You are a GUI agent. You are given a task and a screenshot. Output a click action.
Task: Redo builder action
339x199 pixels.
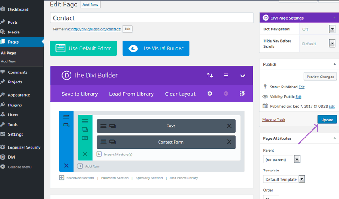pyautogui.click(x=226, y=94)
